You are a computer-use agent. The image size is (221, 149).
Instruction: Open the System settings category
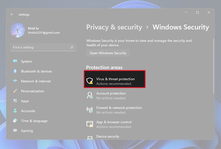click(x=26, y=61)
